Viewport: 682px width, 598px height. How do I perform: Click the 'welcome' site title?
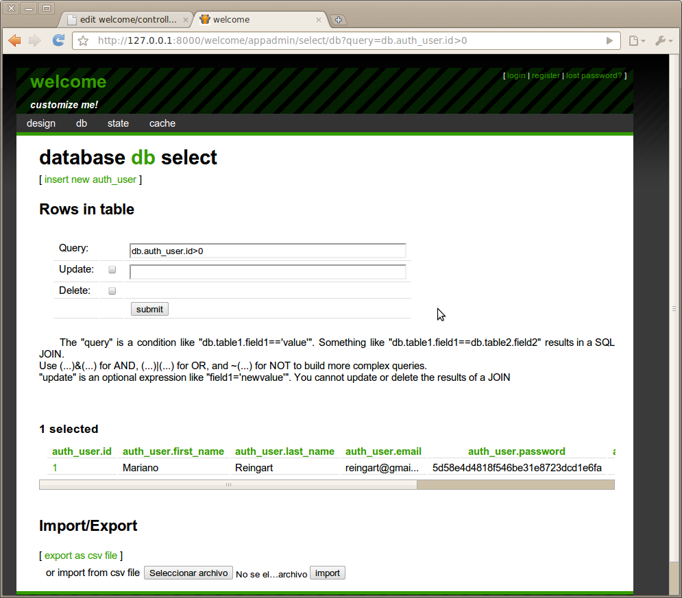pyautogui.click(x=69, y=82)
